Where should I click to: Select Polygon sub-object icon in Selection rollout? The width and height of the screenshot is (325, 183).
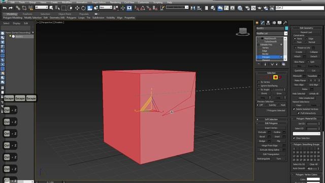pyautogui.click(x=275, y=77)
